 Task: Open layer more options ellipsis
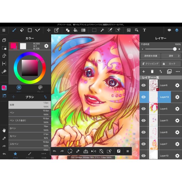point(178,71)
